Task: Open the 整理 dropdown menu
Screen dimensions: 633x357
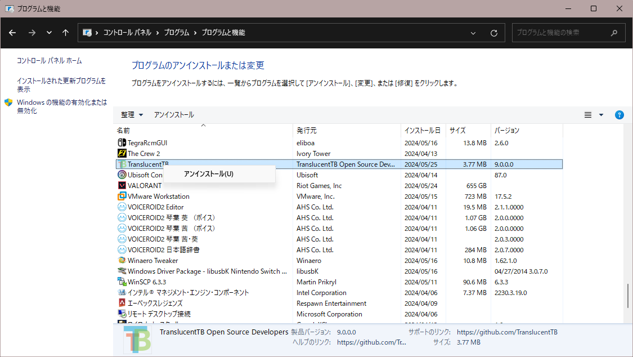Action: click(x=132, y=115)
